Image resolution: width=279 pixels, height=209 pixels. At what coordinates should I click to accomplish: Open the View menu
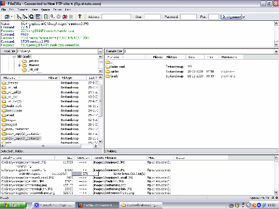[35, 10]
